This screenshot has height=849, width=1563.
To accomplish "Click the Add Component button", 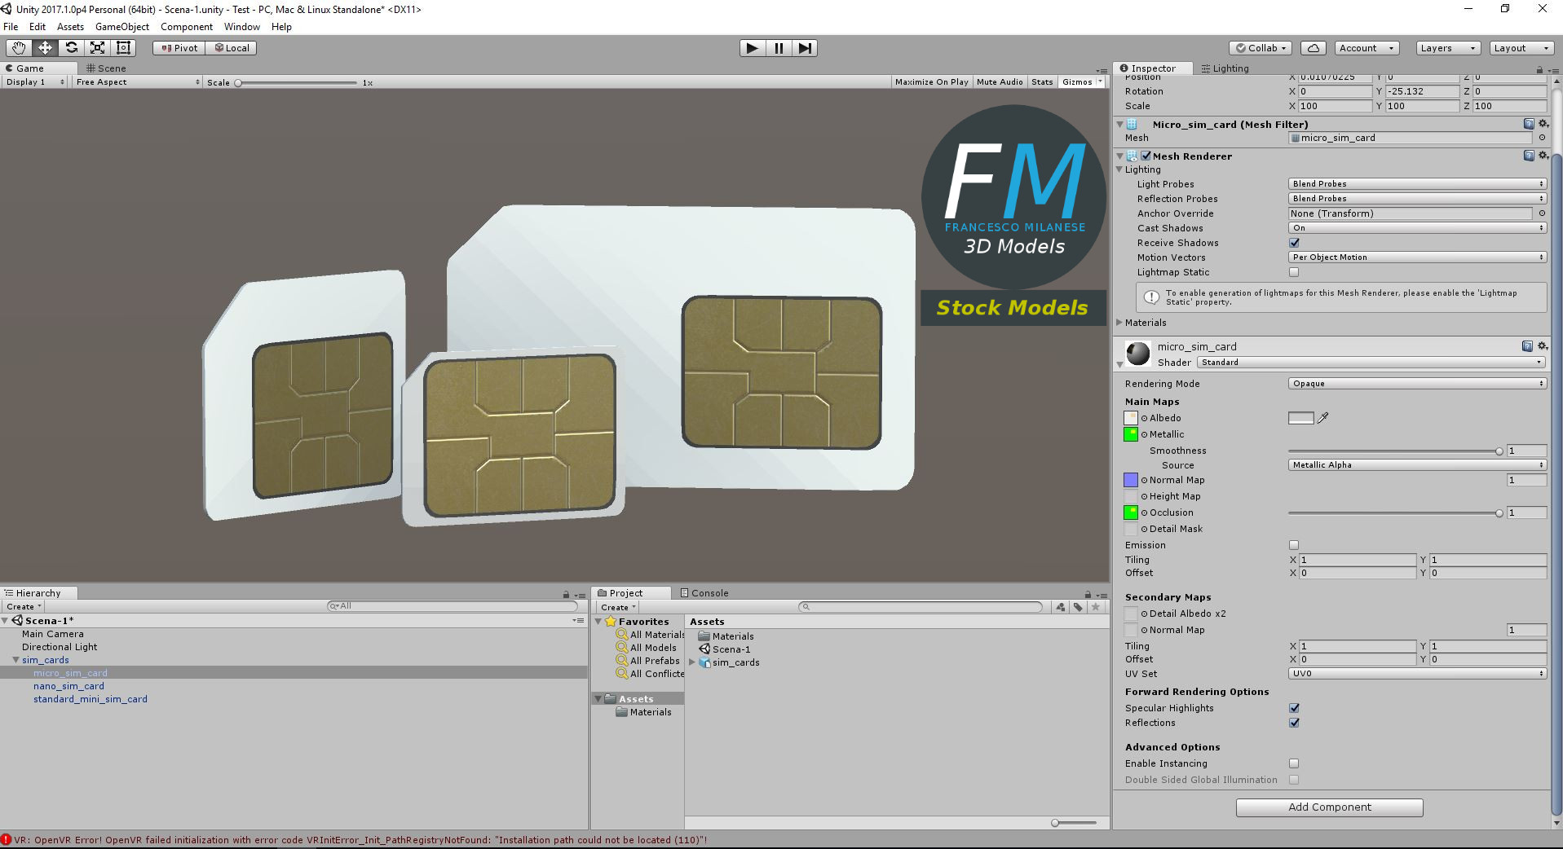I will coord(1329,807).
